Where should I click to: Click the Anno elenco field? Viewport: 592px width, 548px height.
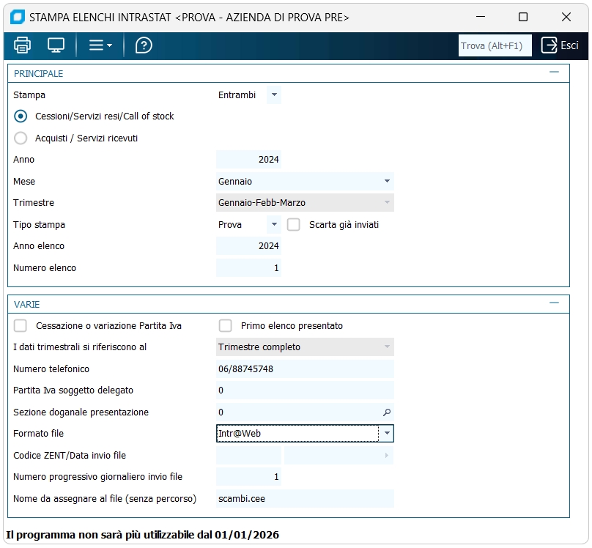(248, 246)
